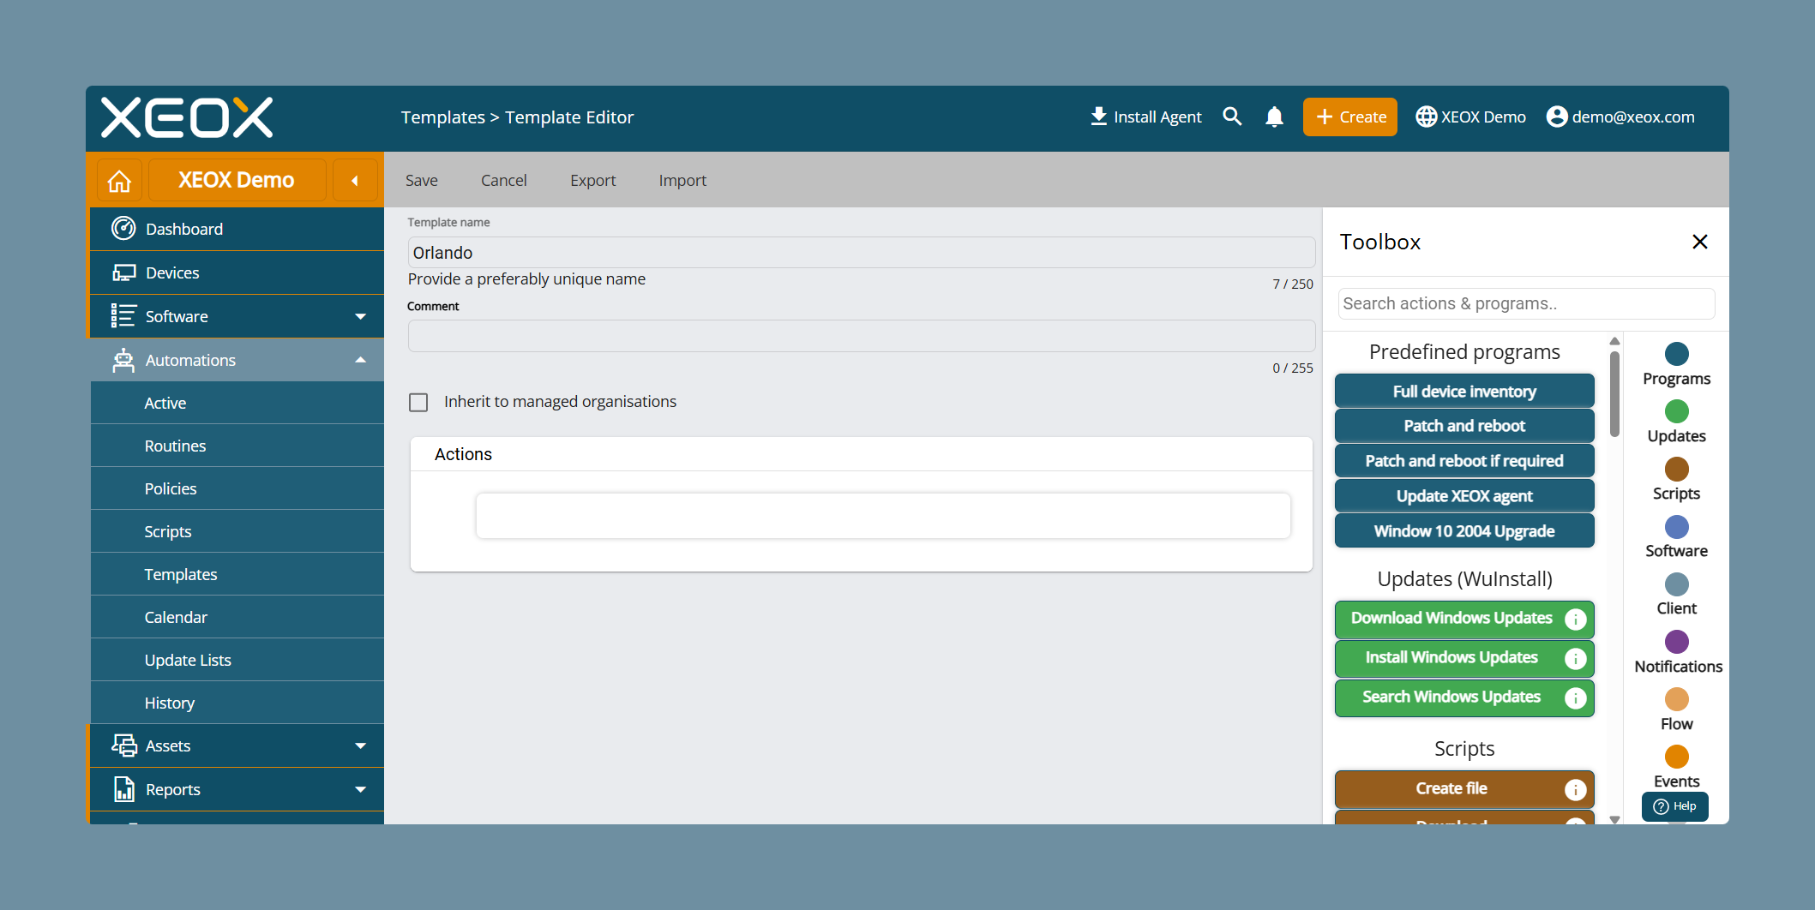1815x910 pixels.
Task: Collapse the Automations section
Action: tap(361, 360)
